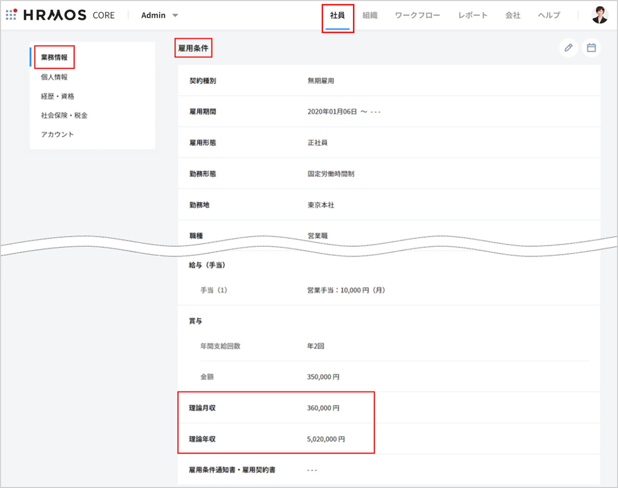Open the 組織 tab
Viewport: 618px width, 488px height.
[370, 16]
